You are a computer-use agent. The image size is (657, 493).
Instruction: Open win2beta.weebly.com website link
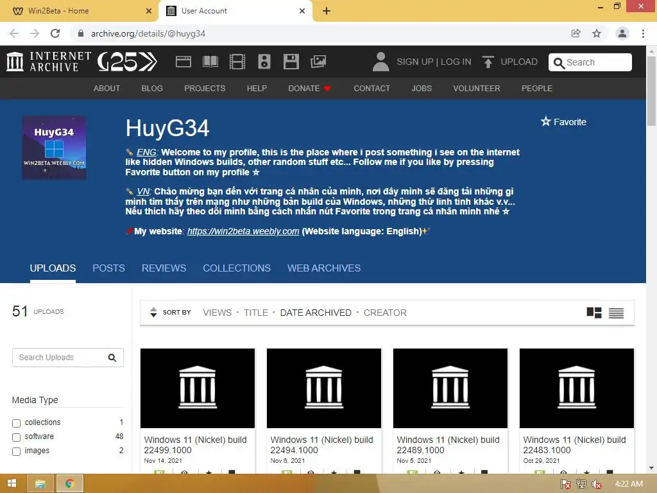243,231
